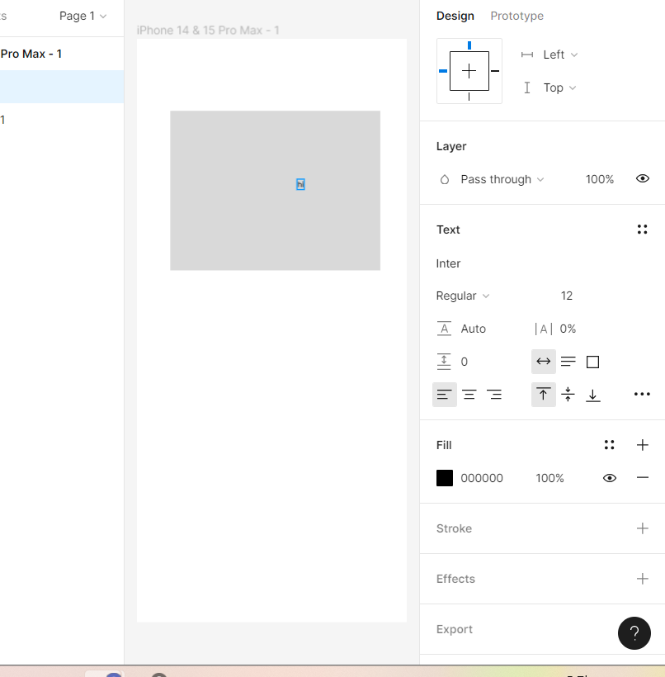Open text style options in Text section

pyautogui.click(x=642, y=230)
